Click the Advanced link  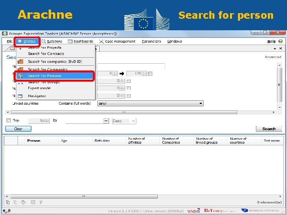273,57
